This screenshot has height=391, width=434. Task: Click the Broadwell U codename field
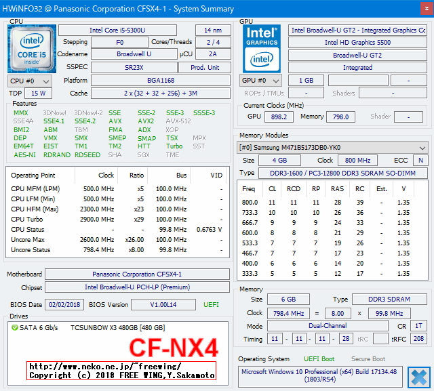134,54
